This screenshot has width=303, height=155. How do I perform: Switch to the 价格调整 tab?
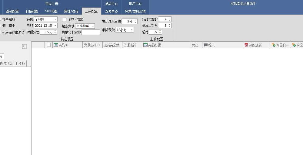(x=32, y=11)
